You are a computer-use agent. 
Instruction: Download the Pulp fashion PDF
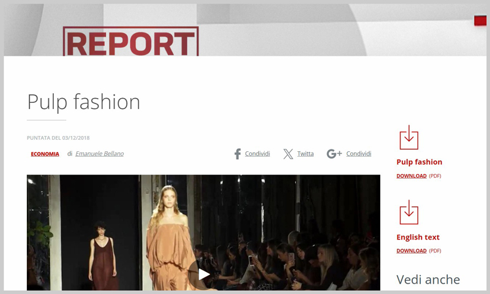pyautogui.click(x=412, y=176)
